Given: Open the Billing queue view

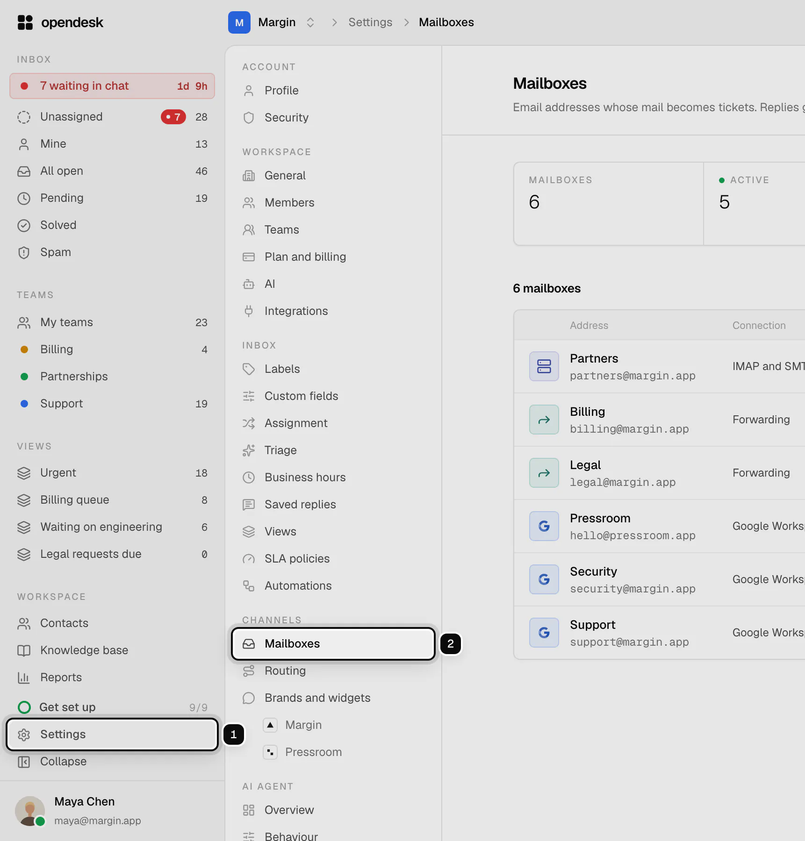Looking at the screenshot, I should [x=112, y=500].
